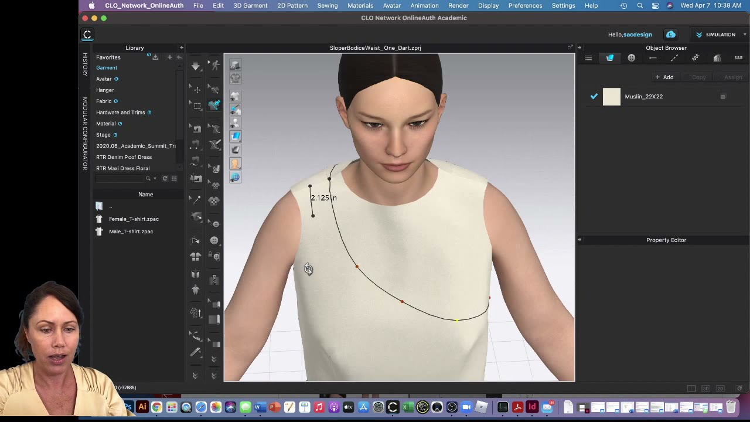Open the Fabric tab in Object Browser

click(x=610, y=58)
